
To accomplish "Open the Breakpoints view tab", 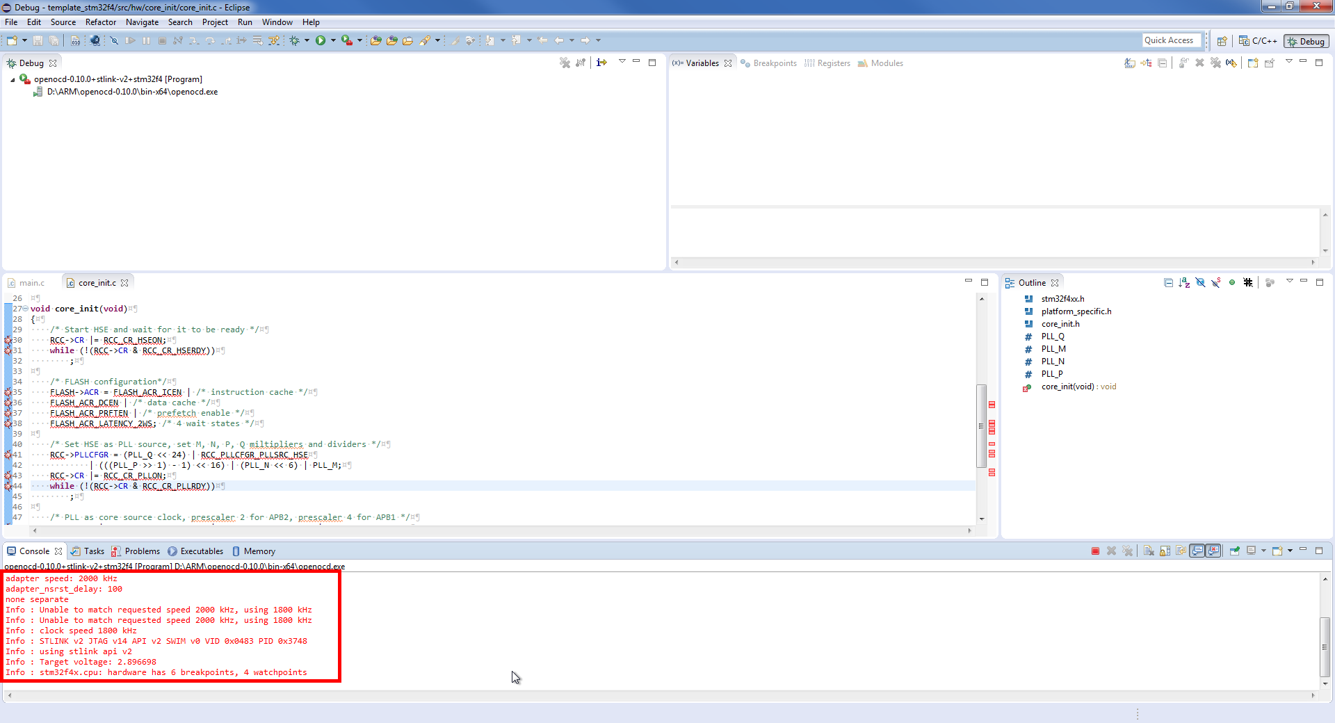I will point(775,63).
